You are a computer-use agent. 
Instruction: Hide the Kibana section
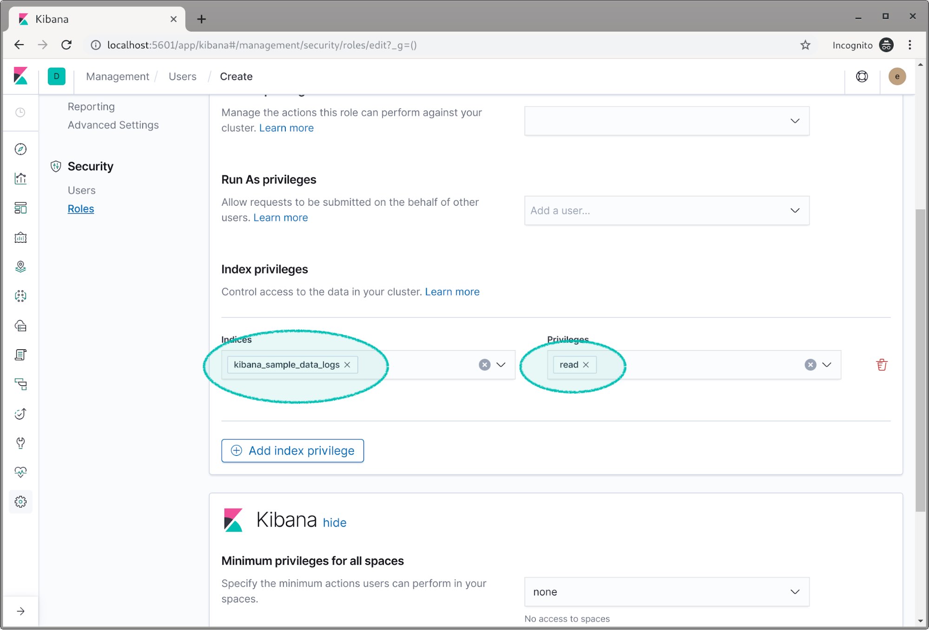(x=334, y=523)
